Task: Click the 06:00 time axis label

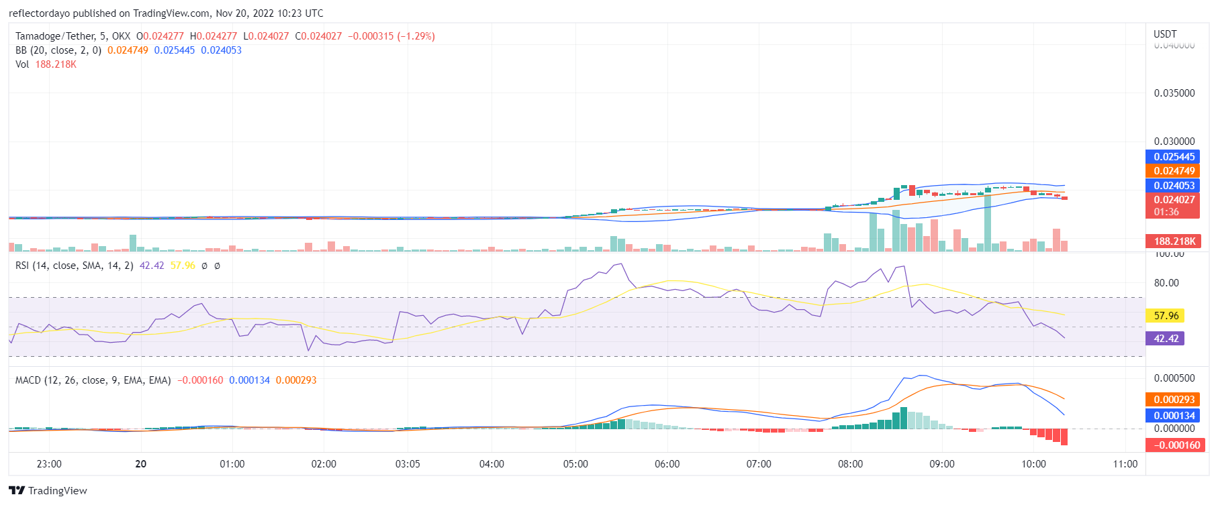Action: 667,464
